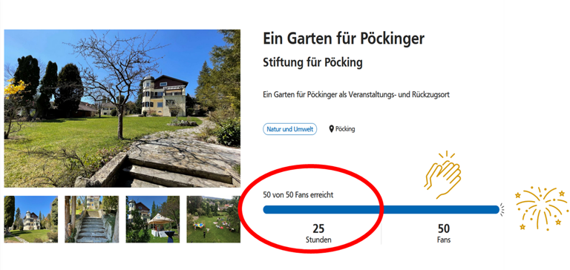Screen dimensions: 570x270
Task: Open the thumbnail with the party tent
Action: click(153, 219)
